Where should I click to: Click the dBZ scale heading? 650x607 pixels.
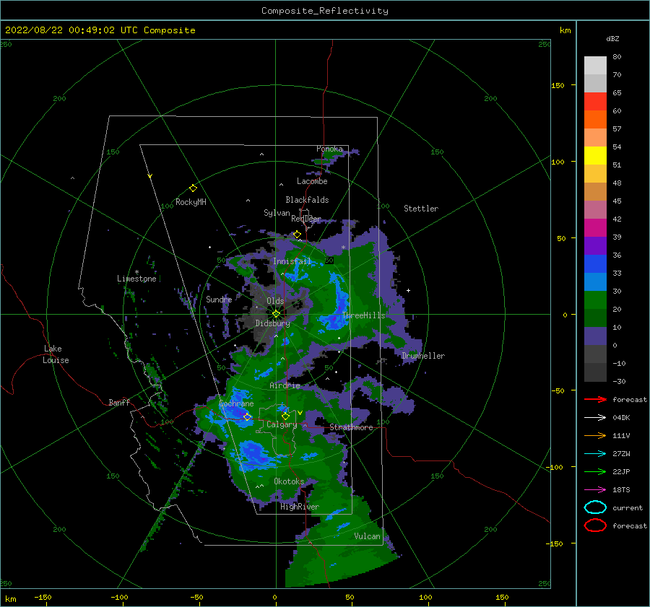(612, 38)
